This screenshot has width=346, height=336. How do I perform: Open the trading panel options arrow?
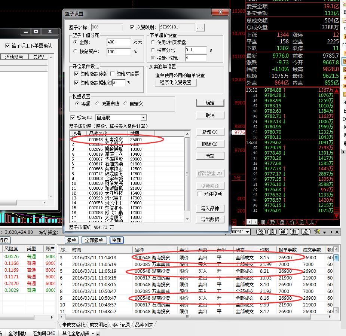324,232
